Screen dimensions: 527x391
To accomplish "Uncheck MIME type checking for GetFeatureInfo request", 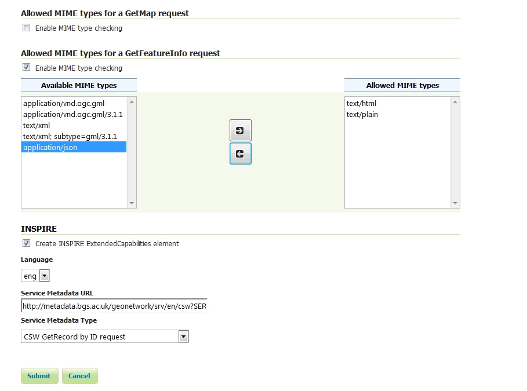I will pos(26,67).
